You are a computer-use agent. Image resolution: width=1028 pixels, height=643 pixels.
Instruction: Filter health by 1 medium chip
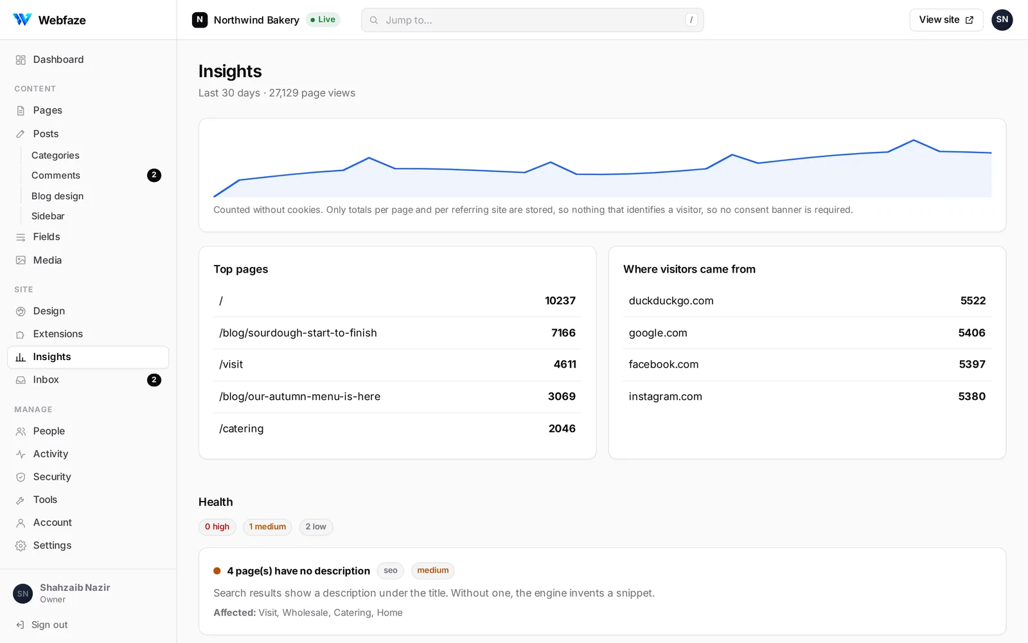click(267, 527)
